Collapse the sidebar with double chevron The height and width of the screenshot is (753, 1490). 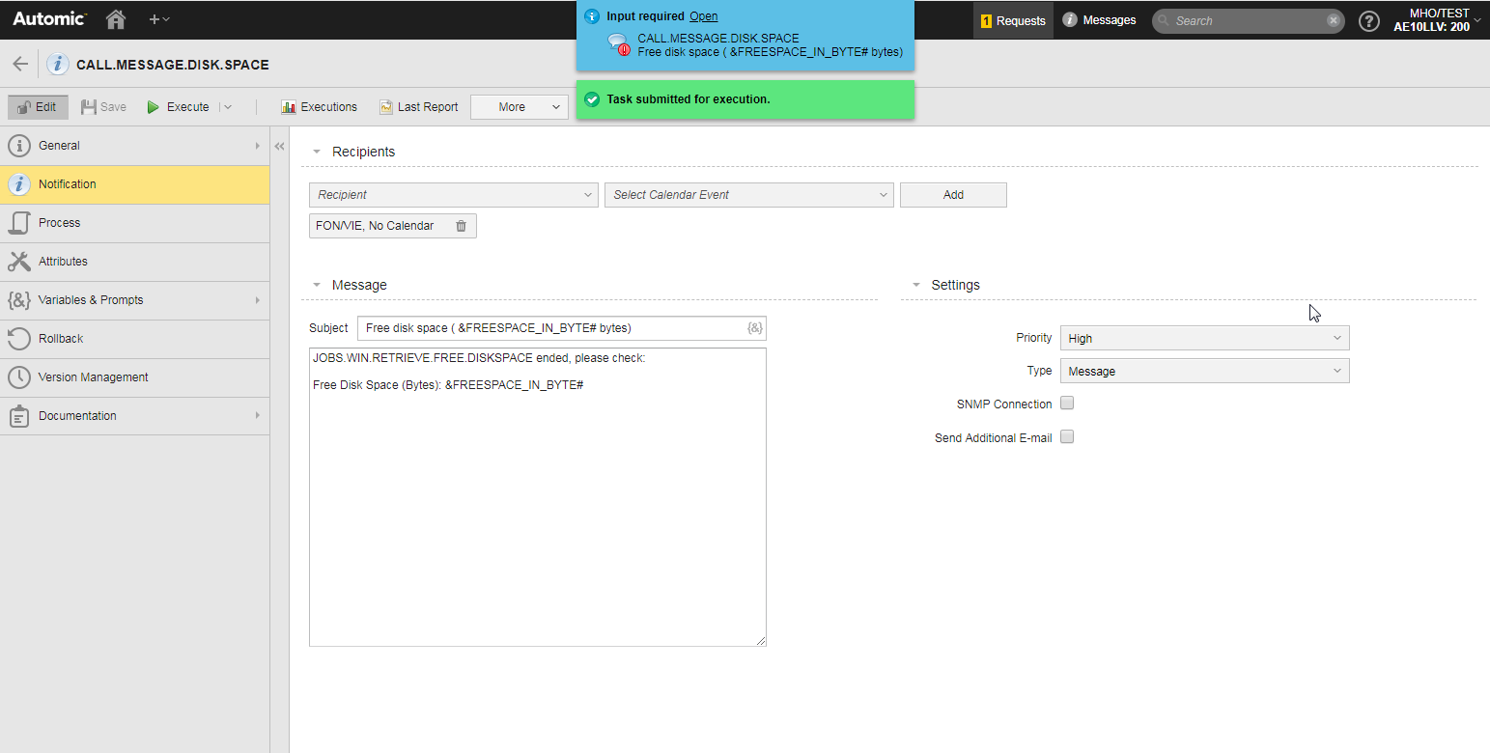click(x=279, y=146)
